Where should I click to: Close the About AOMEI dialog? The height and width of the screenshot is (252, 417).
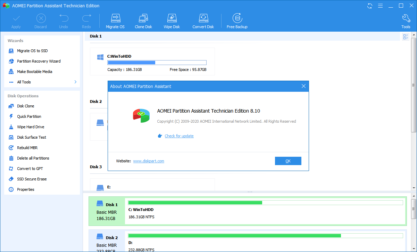303,86
